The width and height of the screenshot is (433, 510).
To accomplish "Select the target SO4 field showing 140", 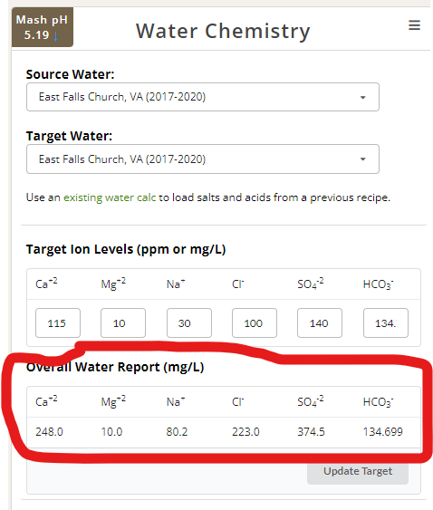I will pos(320,323).
